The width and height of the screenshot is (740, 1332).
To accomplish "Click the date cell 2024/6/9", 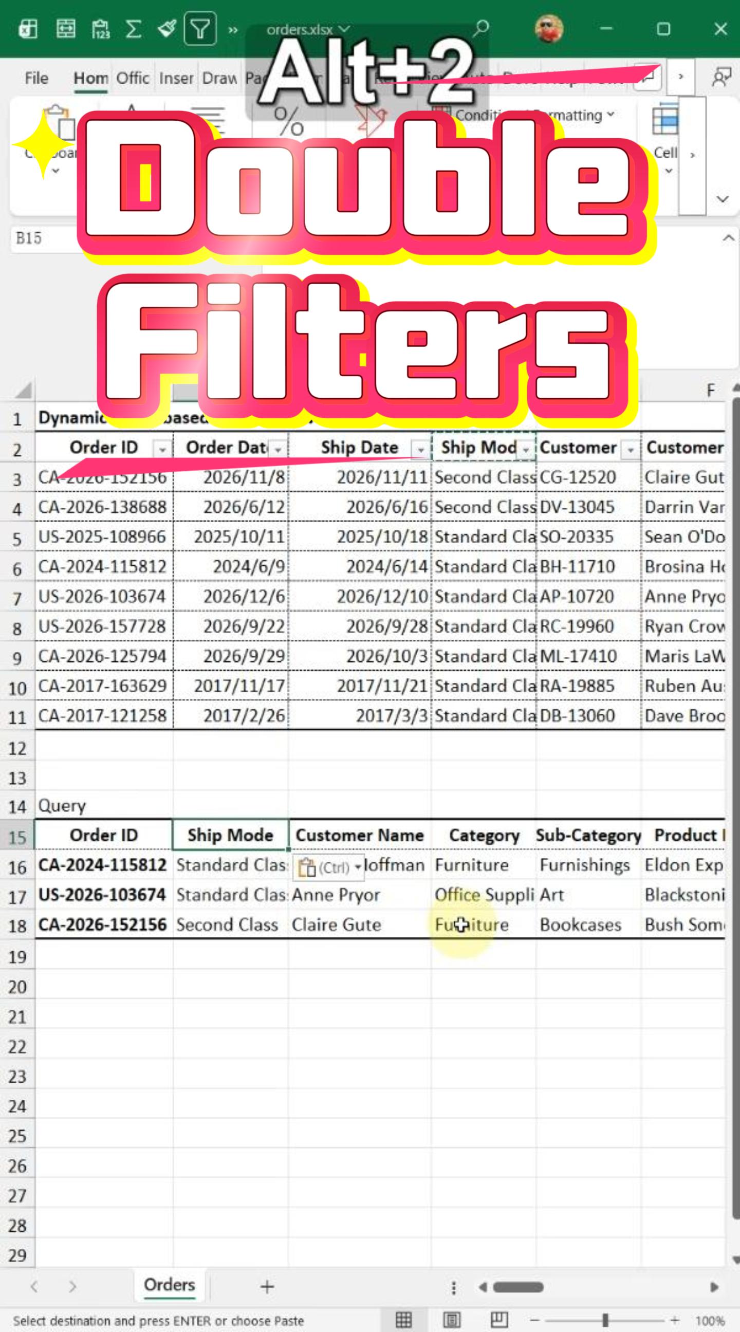I will tap(231, 567).
